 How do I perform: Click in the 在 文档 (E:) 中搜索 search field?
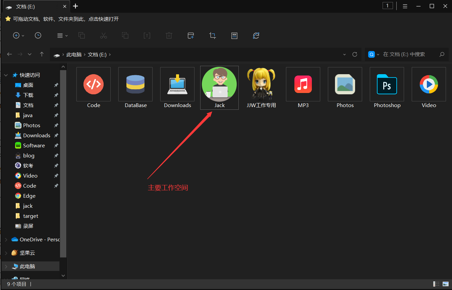(x=404, y=54)
